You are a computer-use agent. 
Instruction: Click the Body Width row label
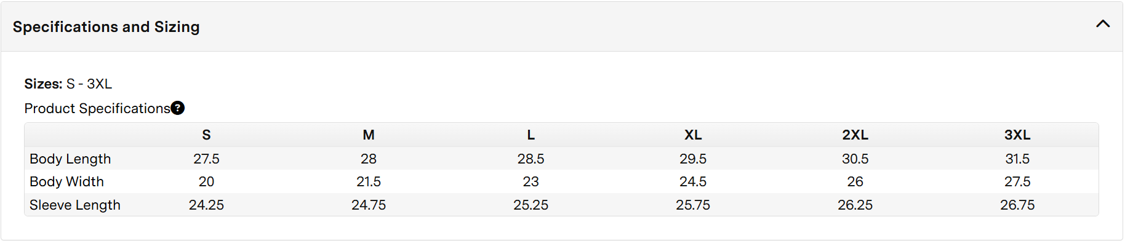[x=66, y=181]
